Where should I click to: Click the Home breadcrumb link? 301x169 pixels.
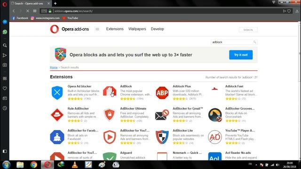pyautogui.click(x=54, y=68)
